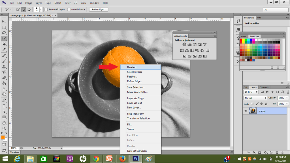This screenshot has width=290, height=163.
Task: Select the Lasso tool
Action: pos(4,33)
